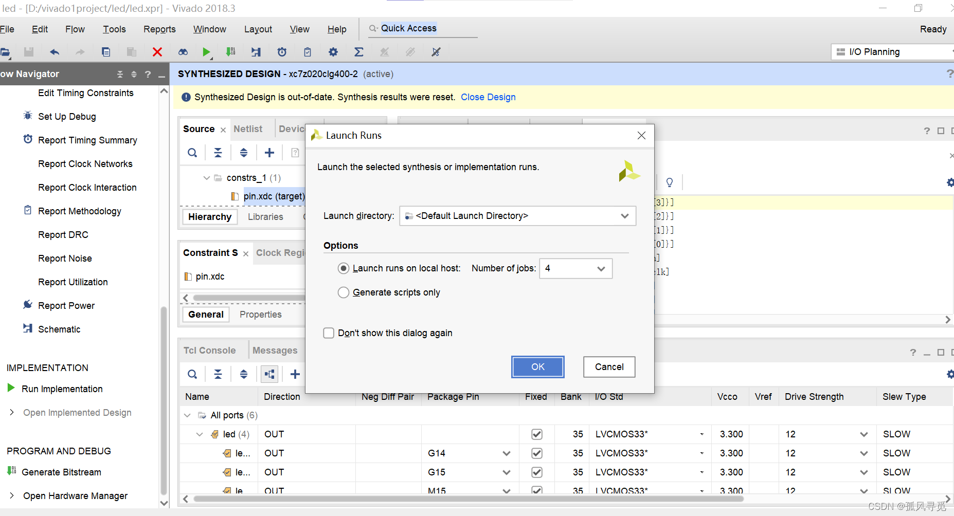Click the Open Project folder toolbar icon
954x516 pixels.
point(5,52)
